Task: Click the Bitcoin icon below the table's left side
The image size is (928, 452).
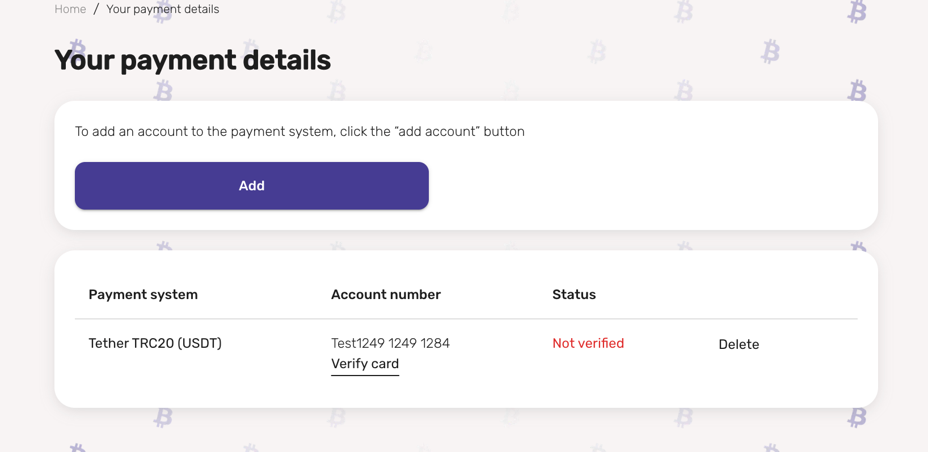Action: coord(163,417)
